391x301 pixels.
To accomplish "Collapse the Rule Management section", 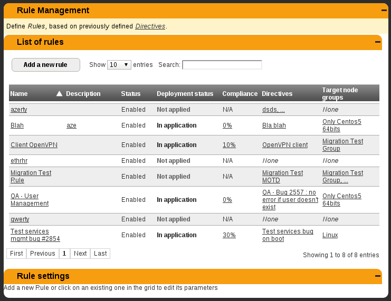I will (384, 11).
